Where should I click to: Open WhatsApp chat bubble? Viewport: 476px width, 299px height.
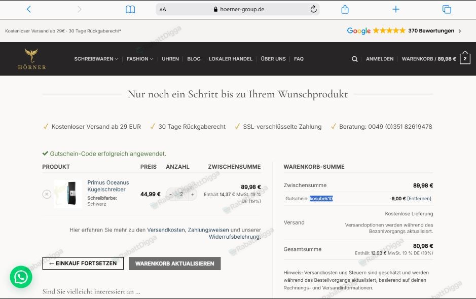point(21,277)
